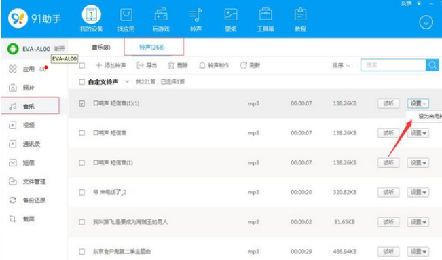This screenshot has width=442, height=260.
Task: Click the search magnifier button
Action: [432, 65]
